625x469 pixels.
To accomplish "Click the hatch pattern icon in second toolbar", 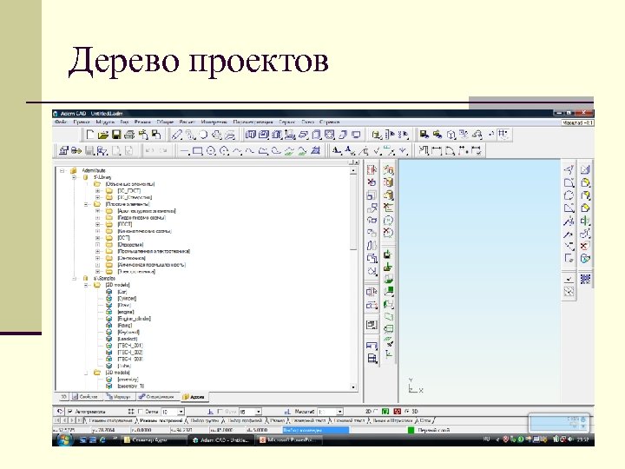I will (316, 151).
